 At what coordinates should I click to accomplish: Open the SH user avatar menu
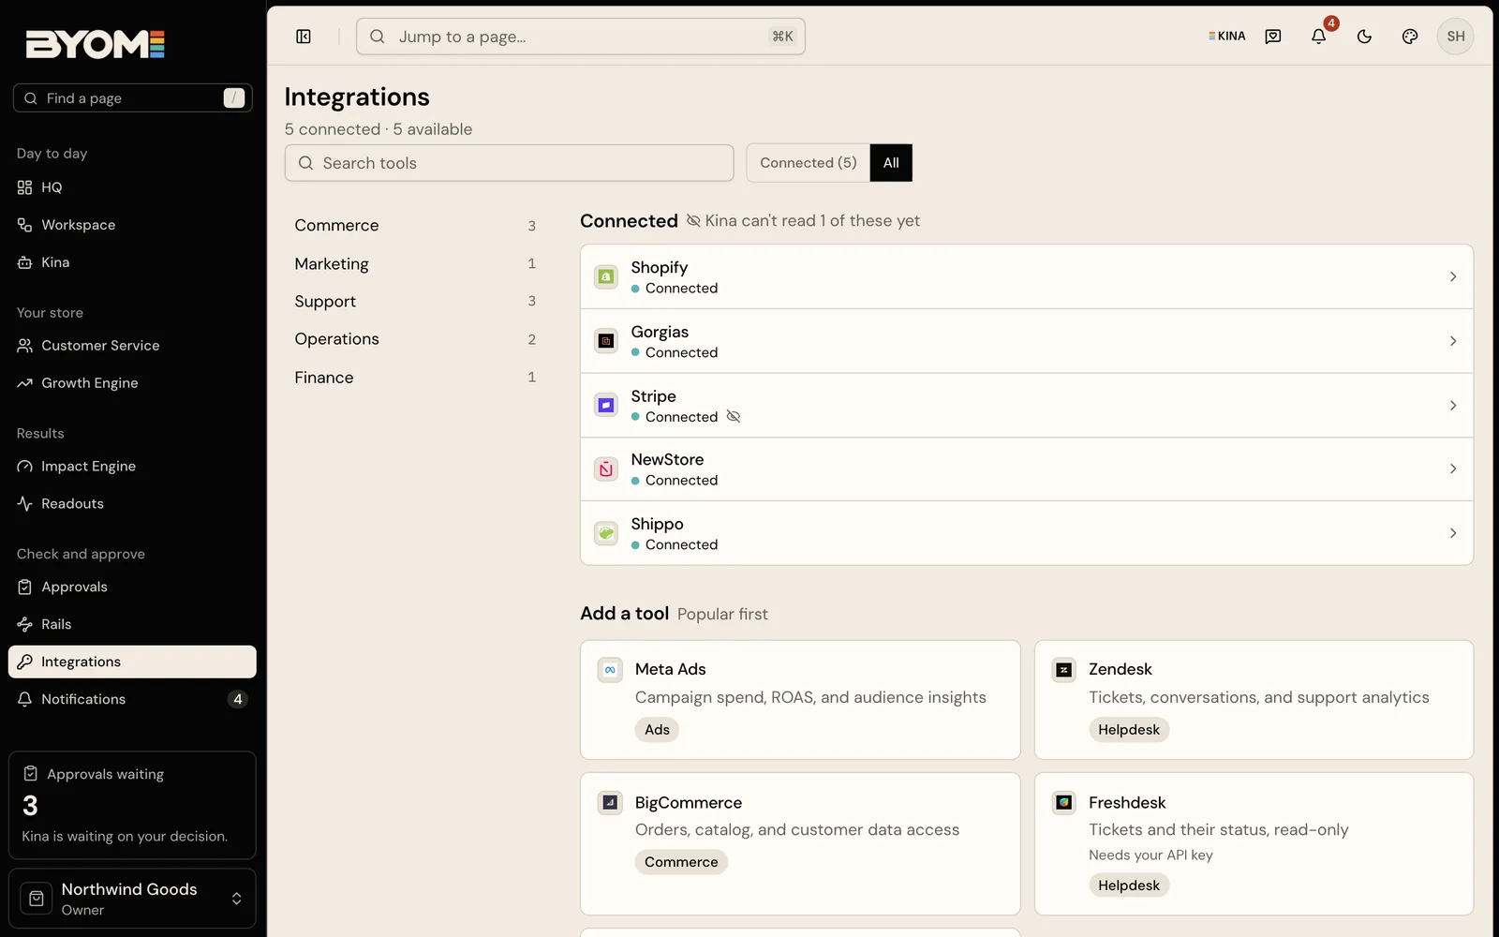[1455, 37]
